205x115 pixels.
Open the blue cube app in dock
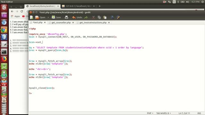[x=4, y=37]
